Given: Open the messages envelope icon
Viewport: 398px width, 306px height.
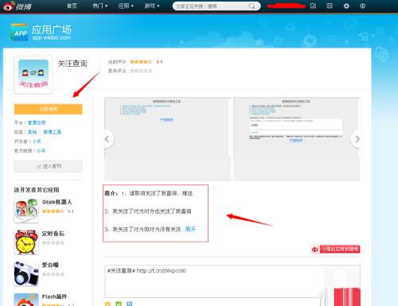Looking at the screenshot, I should coord(330,6).
